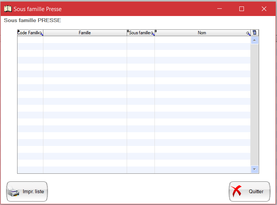The height and width of the screenshot is (205, 277).
Task: Print the list with Impr. liste
Action: point(27,191)
